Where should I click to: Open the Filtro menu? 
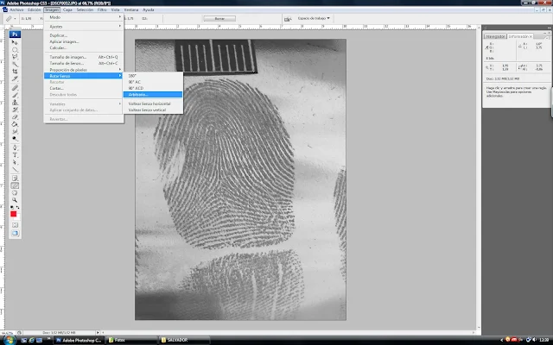pyautogui.click(x=102, y=9)
